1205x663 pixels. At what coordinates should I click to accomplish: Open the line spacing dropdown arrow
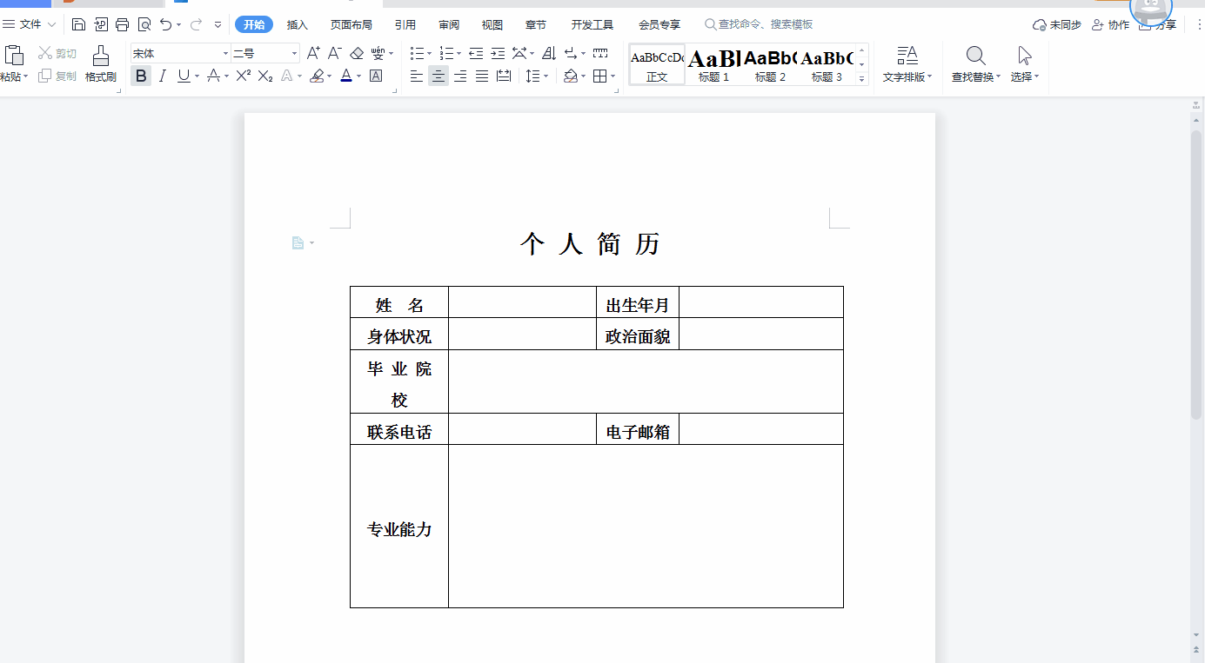point(546,76)
